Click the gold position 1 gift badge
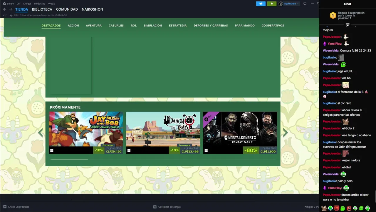 coord(333,16)
